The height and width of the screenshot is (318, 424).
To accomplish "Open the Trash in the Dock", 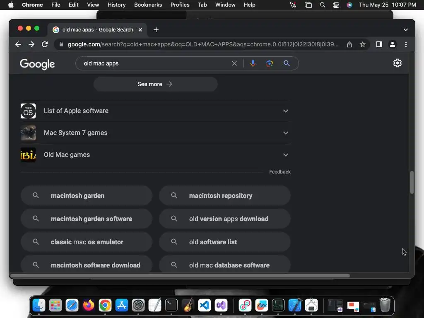I will [x=385, y=305].
